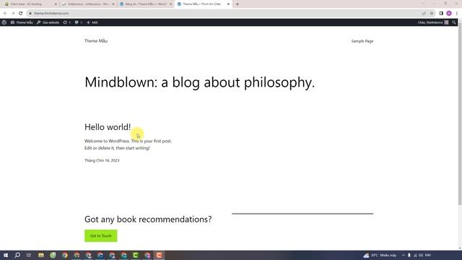Close the Softaculous browser tab
The image size is (462, 260).
tap(113, 4)
